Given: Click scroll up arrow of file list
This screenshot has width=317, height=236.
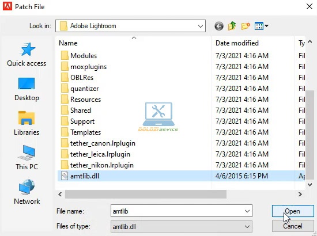Looking at the screenshot, I should [310, 42].
